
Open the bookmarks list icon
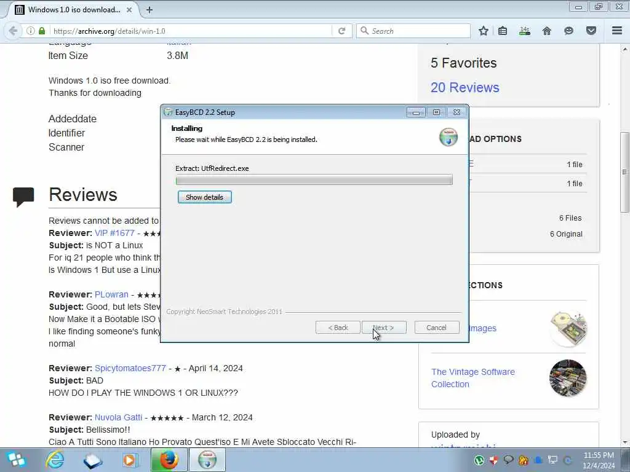[x=503, y=31]
